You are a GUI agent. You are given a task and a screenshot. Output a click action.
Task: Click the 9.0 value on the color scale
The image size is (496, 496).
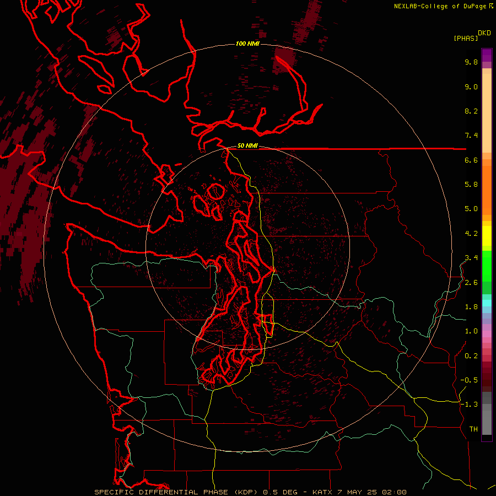coord(471,87)
